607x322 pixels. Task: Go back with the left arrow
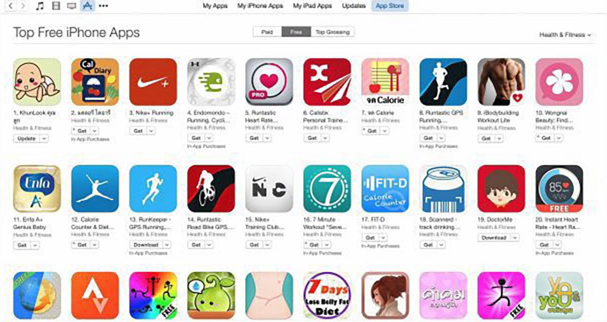pos(10,6)
